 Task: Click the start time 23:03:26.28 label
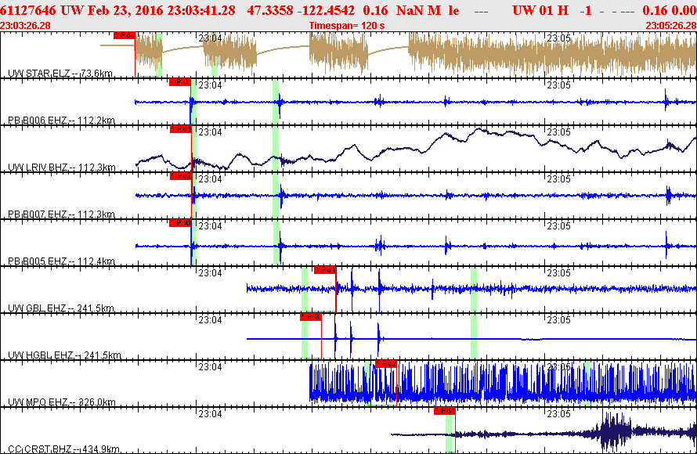pyautogui.click(x=25, y=26)
